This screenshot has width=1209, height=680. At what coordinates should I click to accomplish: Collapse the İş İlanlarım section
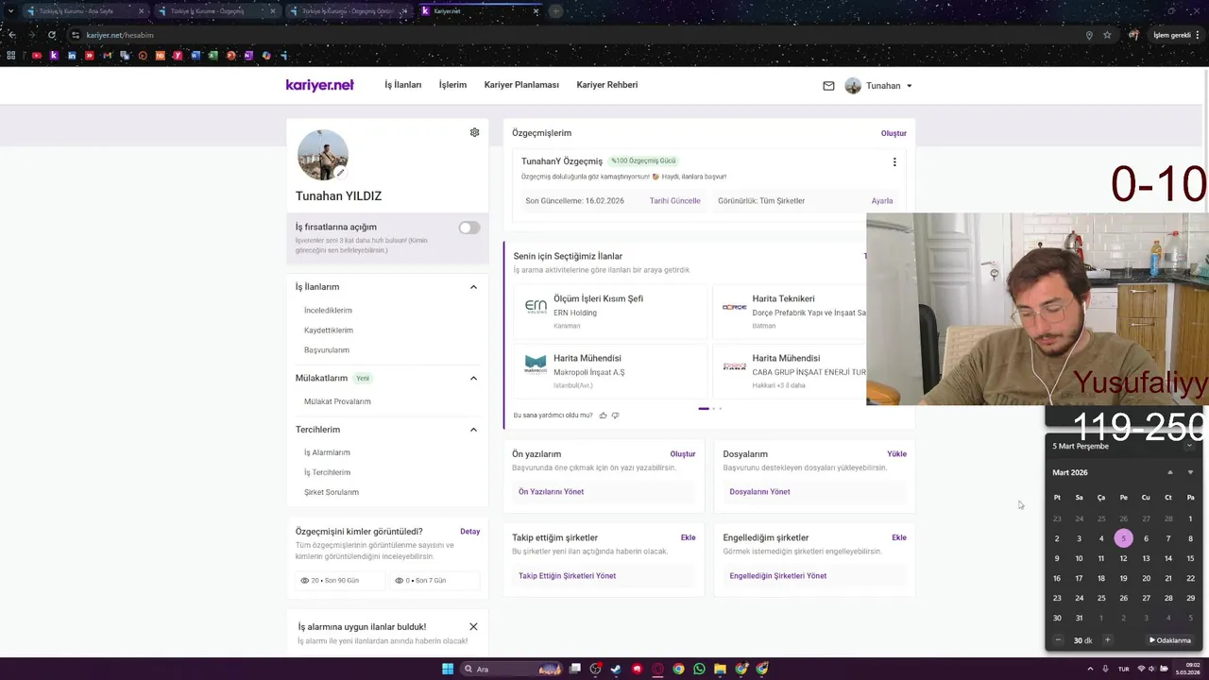473,287
